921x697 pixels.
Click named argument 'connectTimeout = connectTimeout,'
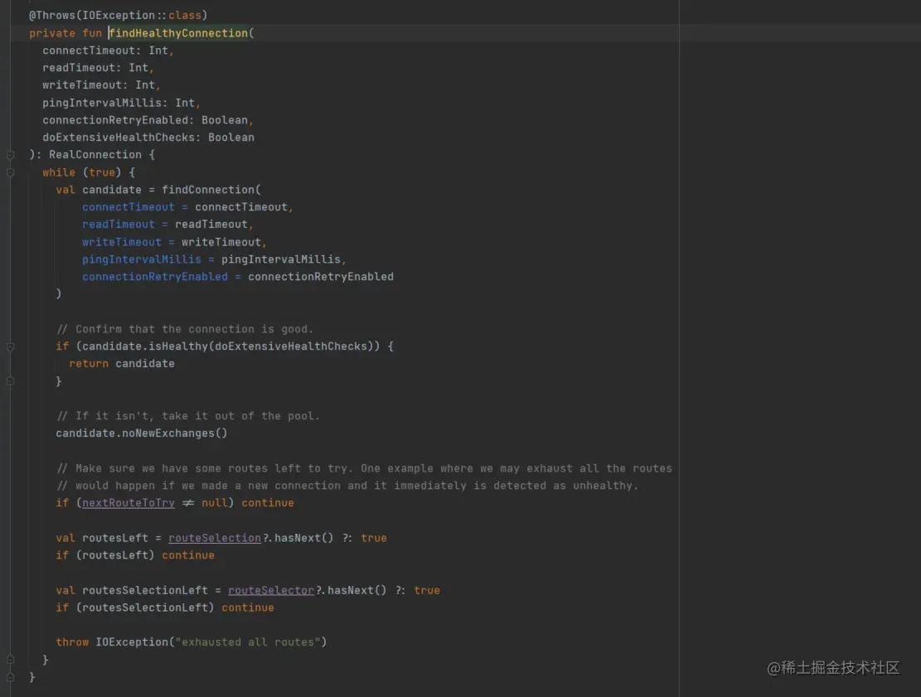pos(188,206)
